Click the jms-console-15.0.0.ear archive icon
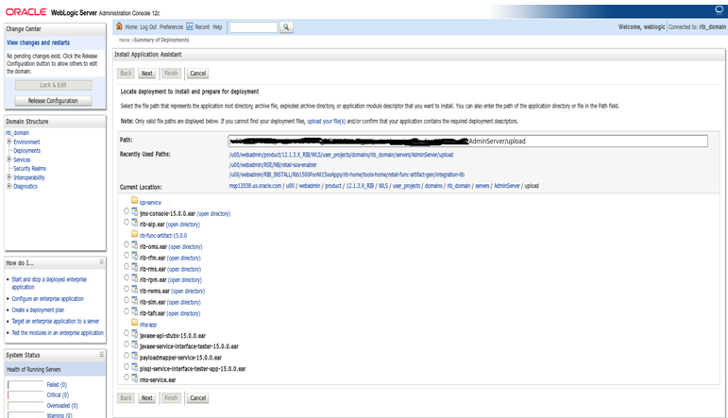This screenshot has width=728, height=418. tap(135, 211)
